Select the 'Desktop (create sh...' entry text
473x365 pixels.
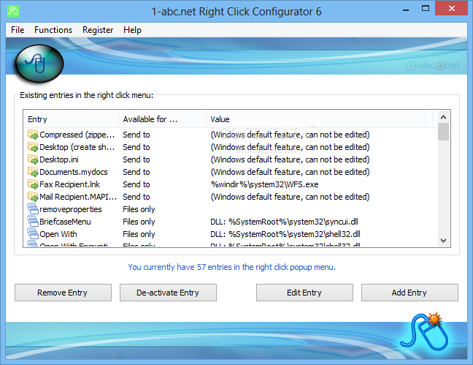point(77,147)
